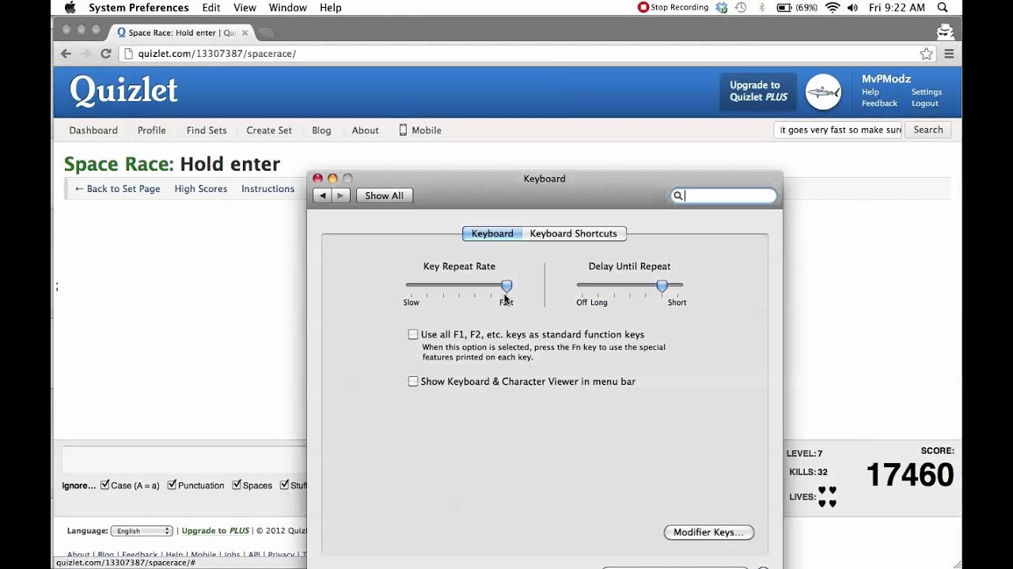Open the battery status menu
1013x569 pixels.
[x=795, y=8]
